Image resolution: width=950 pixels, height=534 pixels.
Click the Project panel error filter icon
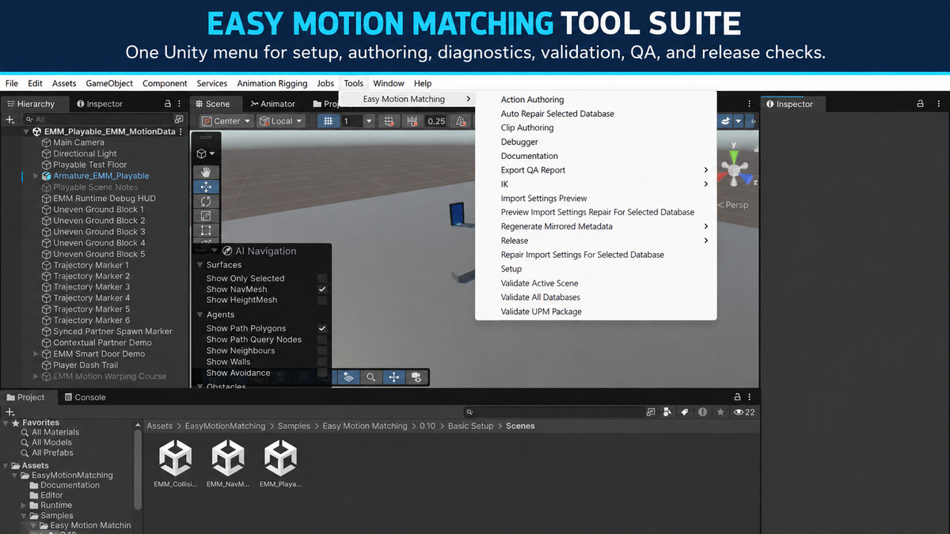tap(703, 412)
